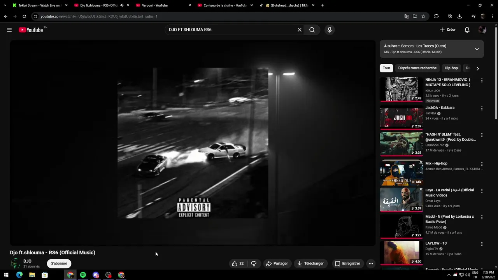
Task: Expand the À suivre mix playlist panel
Action: click(x=477, y=49)
